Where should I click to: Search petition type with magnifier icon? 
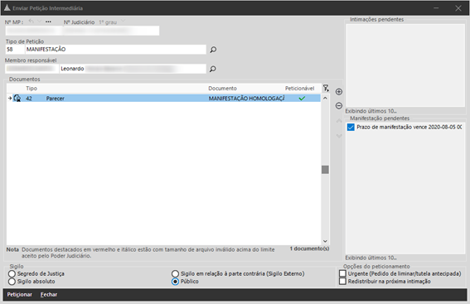[x=213, y=50]
